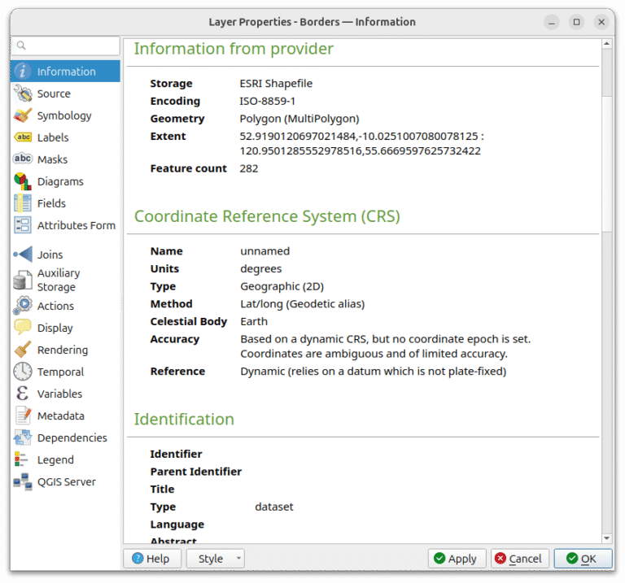Viewport: 625px width, 583px height.
Task: Apply the layer property changes
Action: coord(457,559)
